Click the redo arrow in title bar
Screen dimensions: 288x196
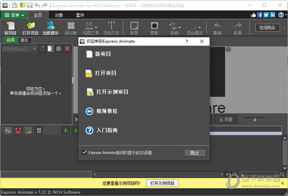pyautogui.click(x=45, y=5)
